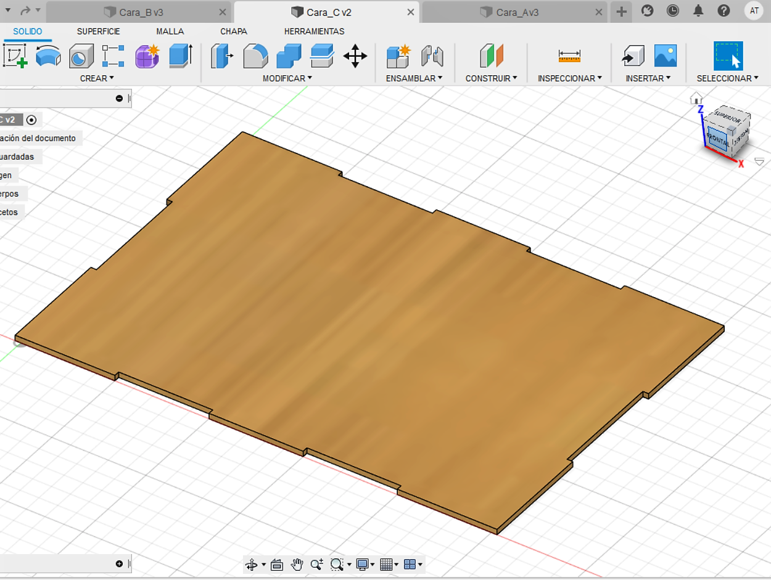Select the Fillet tool
The image size is (771, 580).
pos(255,55)
